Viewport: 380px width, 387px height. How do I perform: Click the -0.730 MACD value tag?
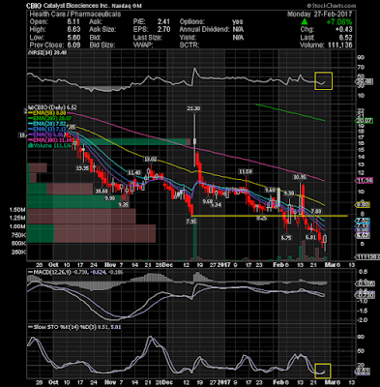coord(365,296)
